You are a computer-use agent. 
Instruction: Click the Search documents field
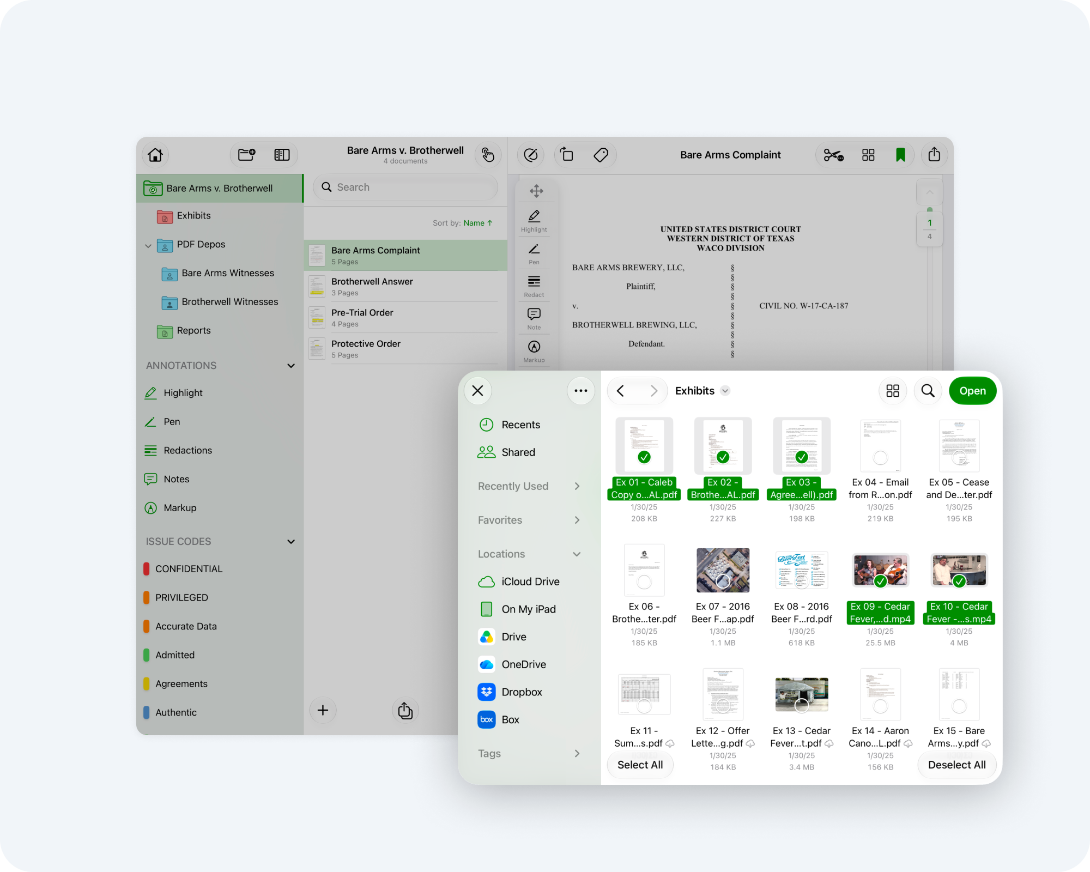[405, 187]
